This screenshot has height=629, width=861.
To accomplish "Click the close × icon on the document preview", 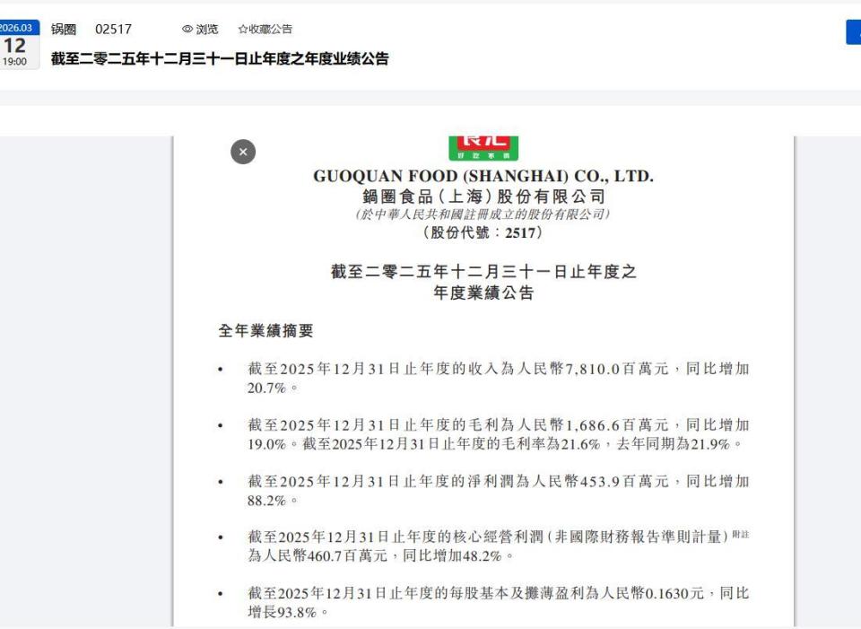I will (241, 153).
